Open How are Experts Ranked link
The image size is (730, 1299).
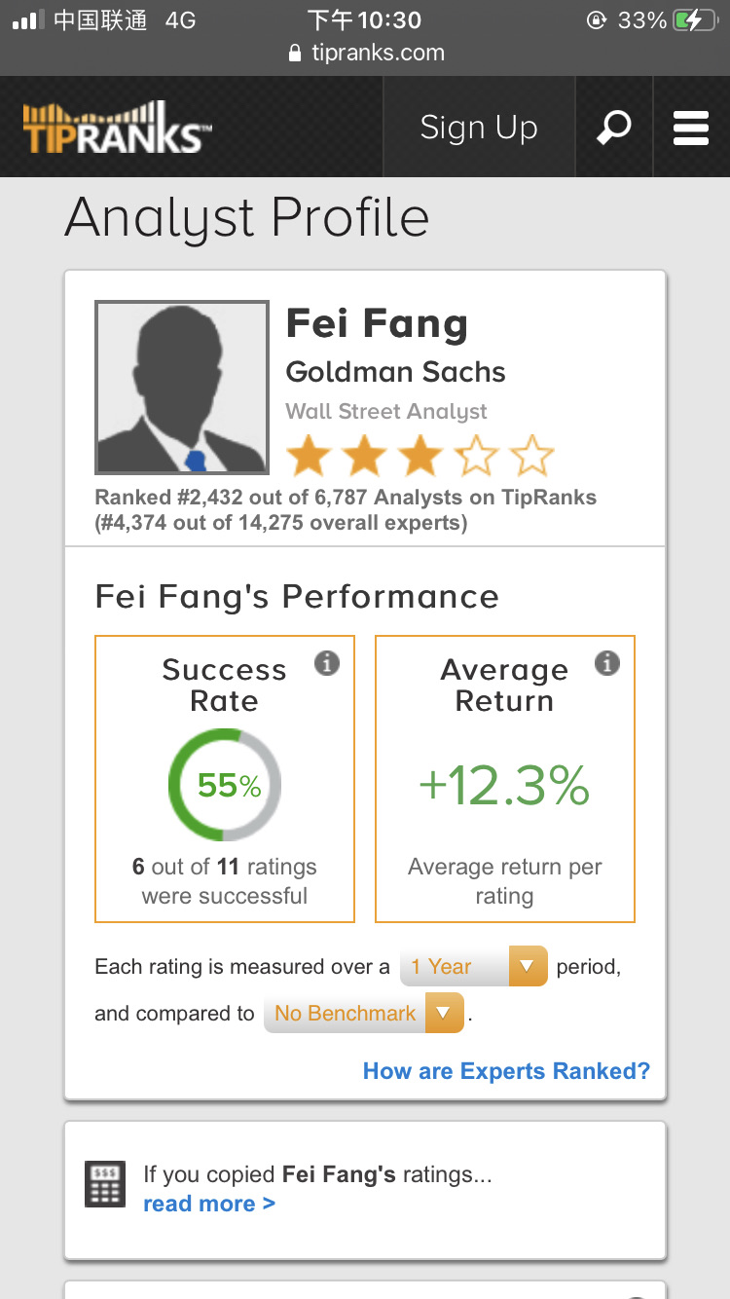506,1071
